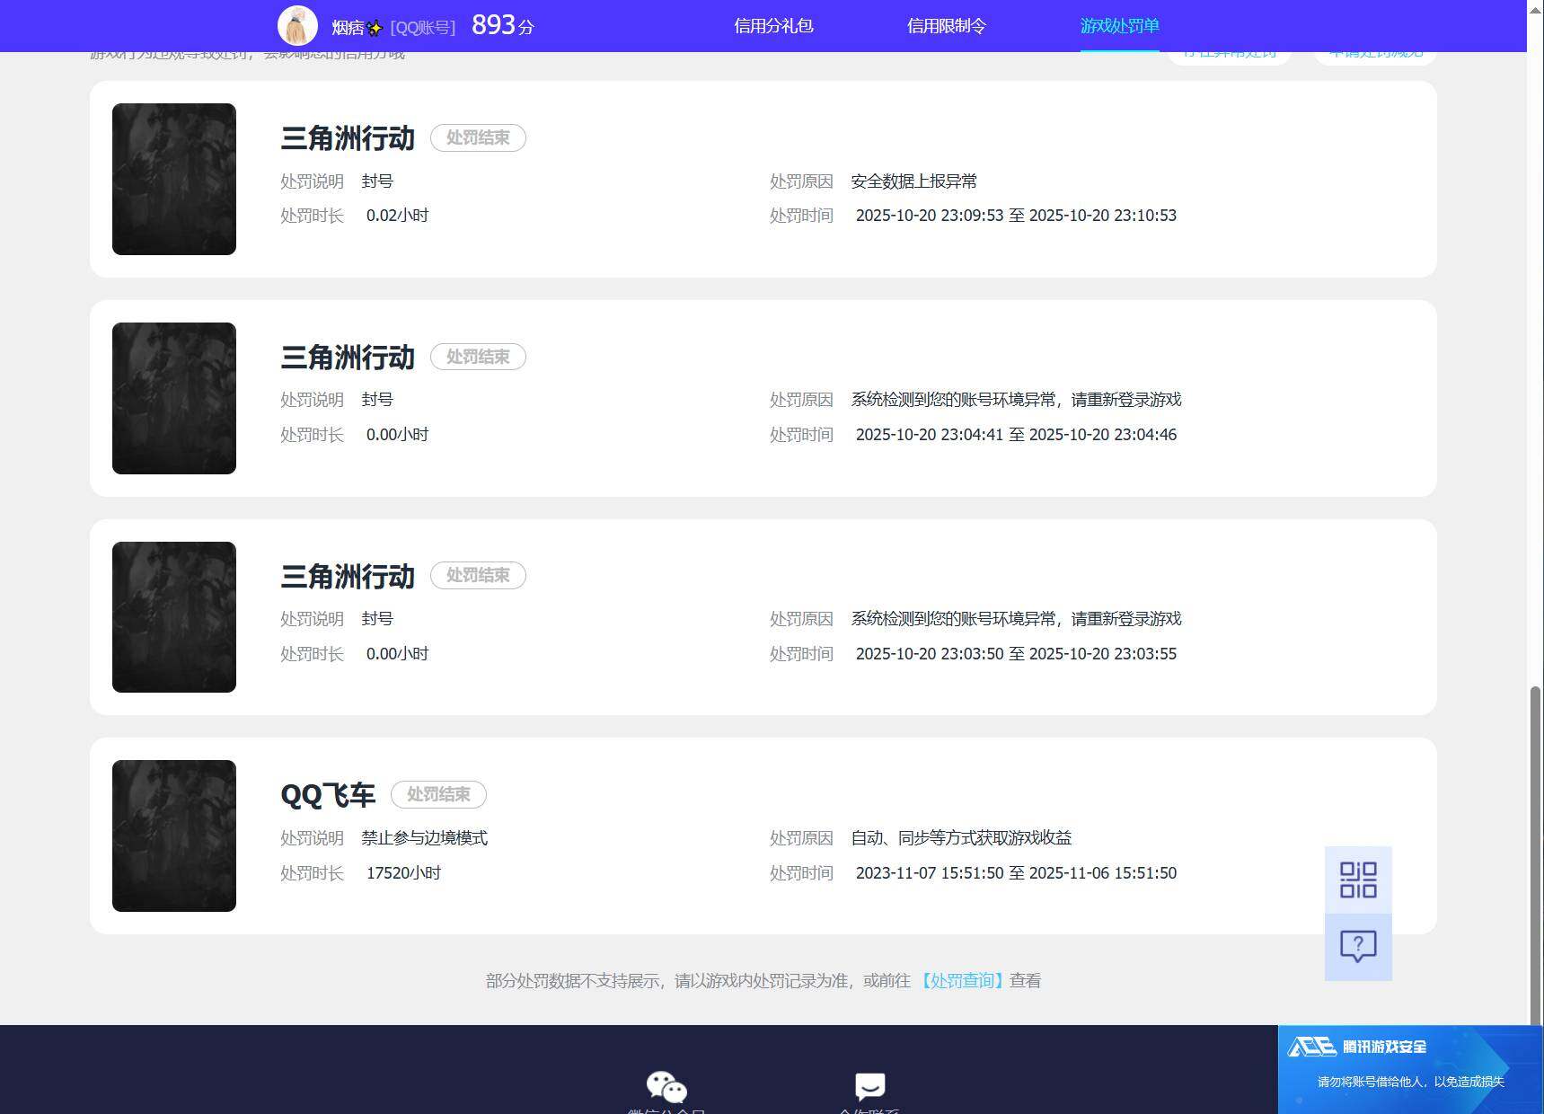
Task: Click the [QQ账号] label in the header
Action: coord(423,28)
